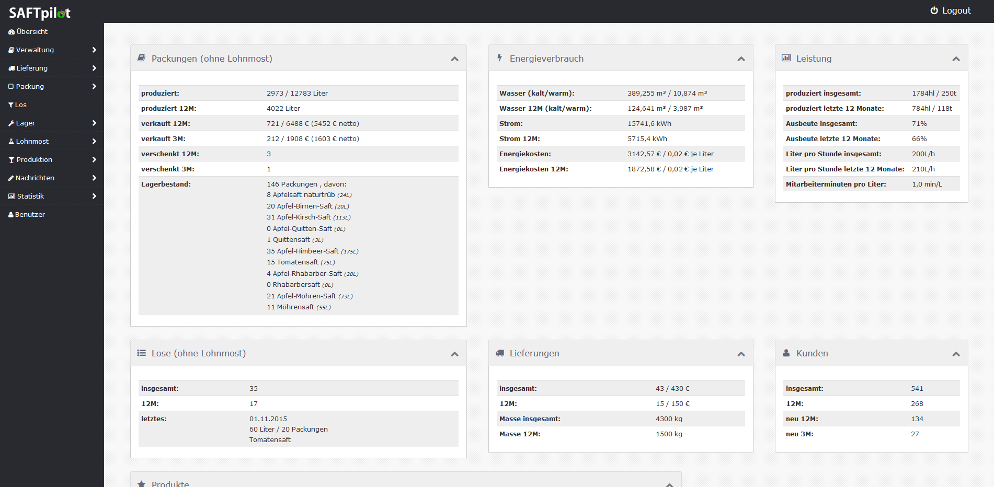Viewport: 994px width, 487px height.
Task: Open the Produktion menu in sidebar
Action: click(x=34, y=160)
